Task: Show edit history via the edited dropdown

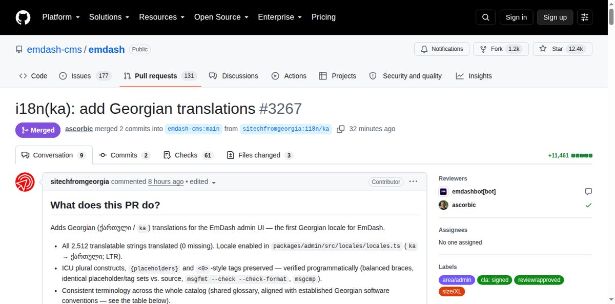Action: [x=203, y=182]
